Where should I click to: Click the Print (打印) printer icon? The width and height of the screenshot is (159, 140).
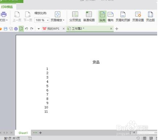4,14
